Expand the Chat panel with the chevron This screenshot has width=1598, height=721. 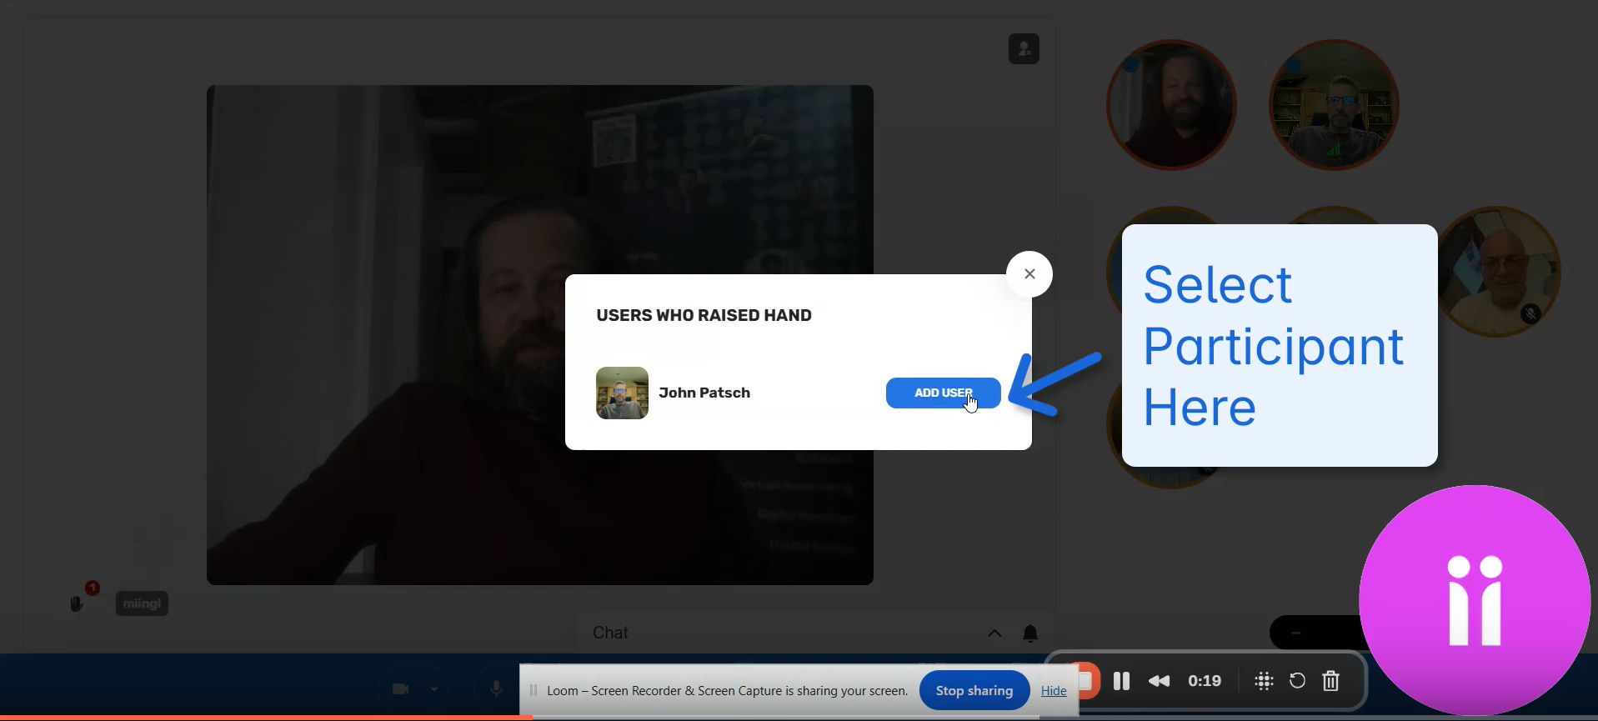(x=994, y=633)
